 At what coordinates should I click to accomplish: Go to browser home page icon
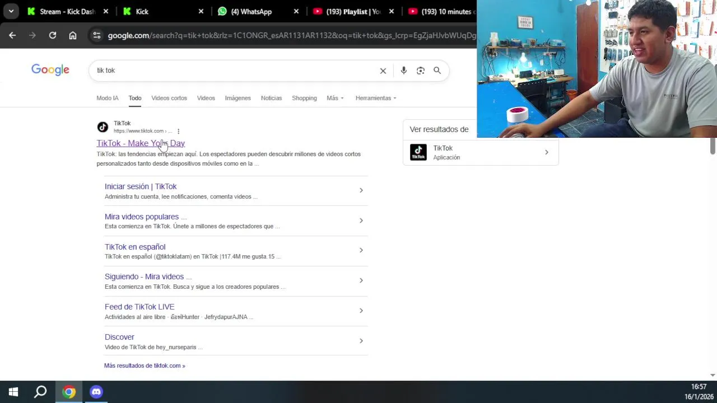tap(73, 35)
